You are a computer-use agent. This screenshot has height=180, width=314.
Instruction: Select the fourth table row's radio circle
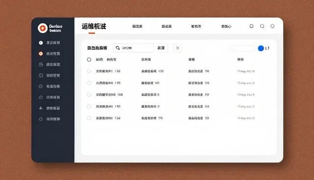(89, 106)
